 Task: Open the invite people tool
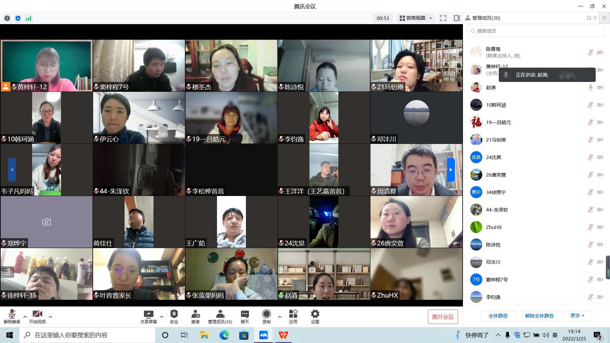pos(195,317)
